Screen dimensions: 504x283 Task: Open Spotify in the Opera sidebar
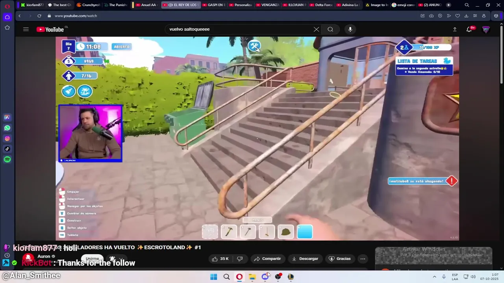[7, 159]
